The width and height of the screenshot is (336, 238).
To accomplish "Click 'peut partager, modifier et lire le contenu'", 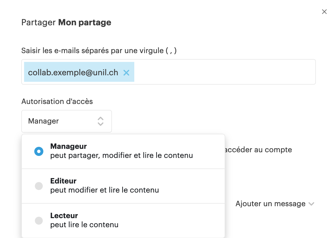I will [x=122, y=156].
